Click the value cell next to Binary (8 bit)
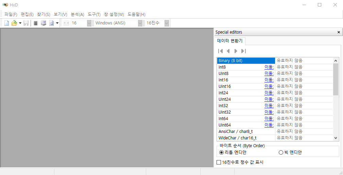Image resolution: width=343 pixels, height=175 pixels. 304,61
